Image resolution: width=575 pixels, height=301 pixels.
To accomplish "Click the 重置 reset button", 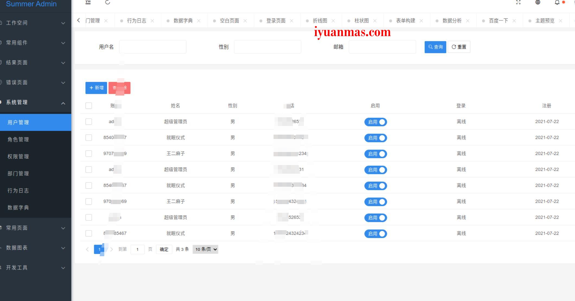I will tap(459, 47).
